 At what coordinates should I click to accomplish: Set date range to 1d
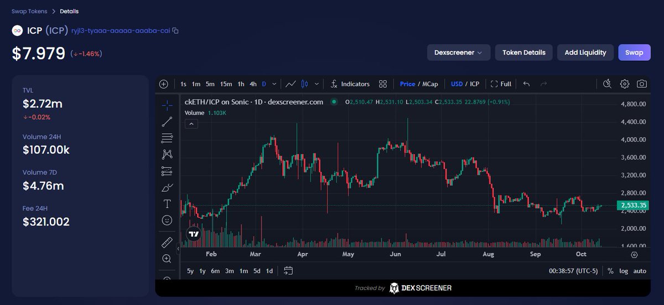269,271
